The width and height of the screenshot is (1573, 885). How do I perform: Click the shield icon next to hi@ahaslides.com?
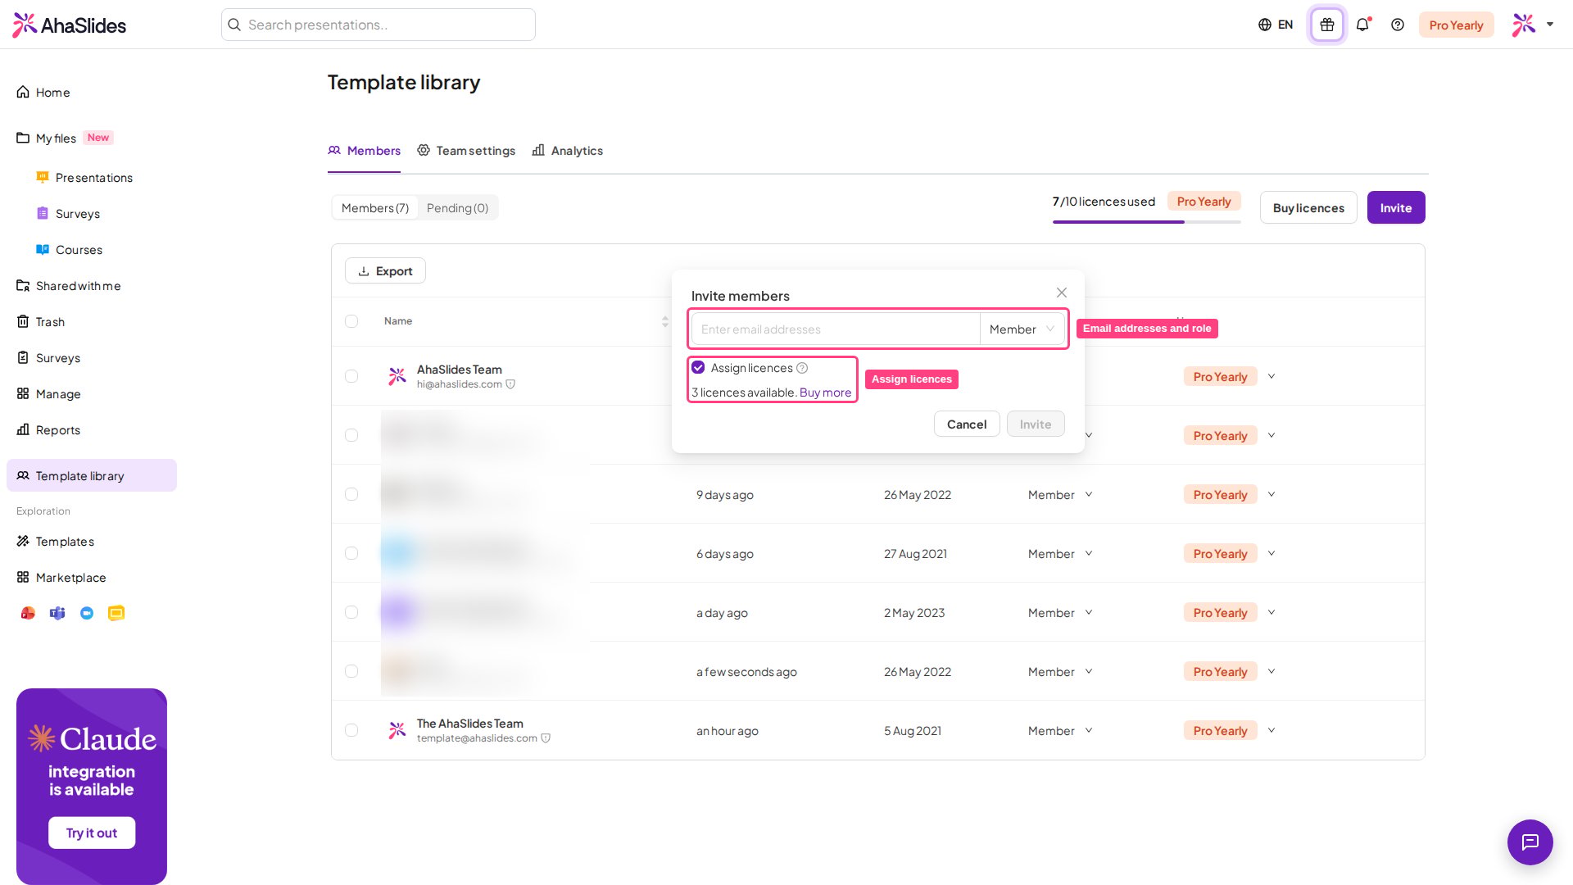pyautogui.click(x=510, y=384)
